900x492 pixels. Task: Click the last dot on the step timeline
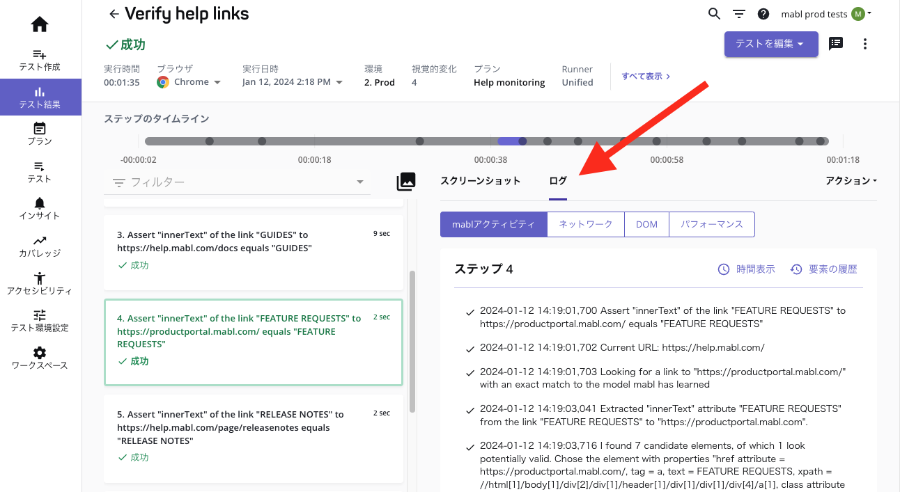tap(820, 141)
